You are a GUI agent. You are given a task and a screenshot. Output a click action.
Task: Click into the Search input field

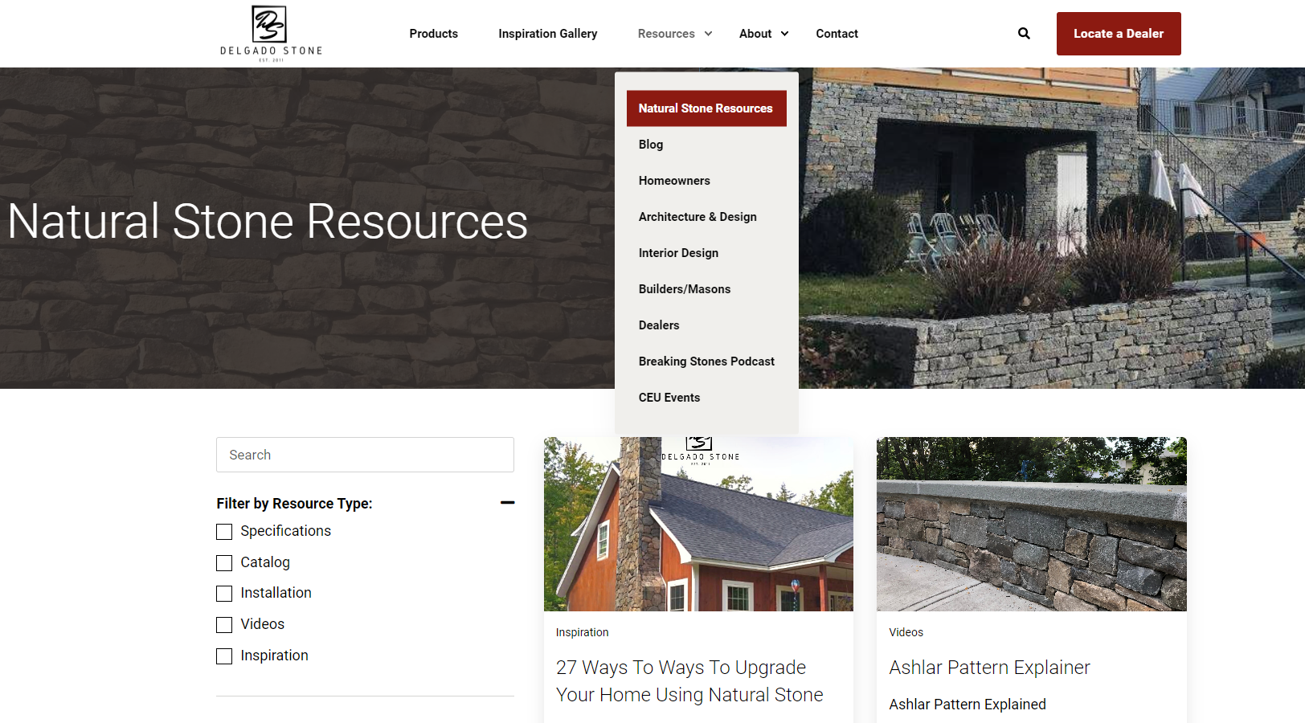(x=365, y=455)
